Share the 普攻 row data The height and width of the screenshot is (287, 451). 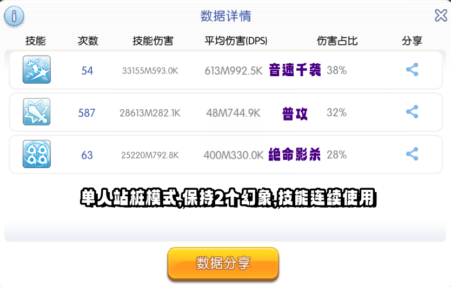pyautogui.click(x=412, y=111)
